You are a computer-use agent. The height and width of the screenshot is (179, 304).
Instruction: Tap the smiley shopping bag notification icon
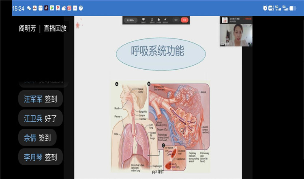click(x=40, y=8)
